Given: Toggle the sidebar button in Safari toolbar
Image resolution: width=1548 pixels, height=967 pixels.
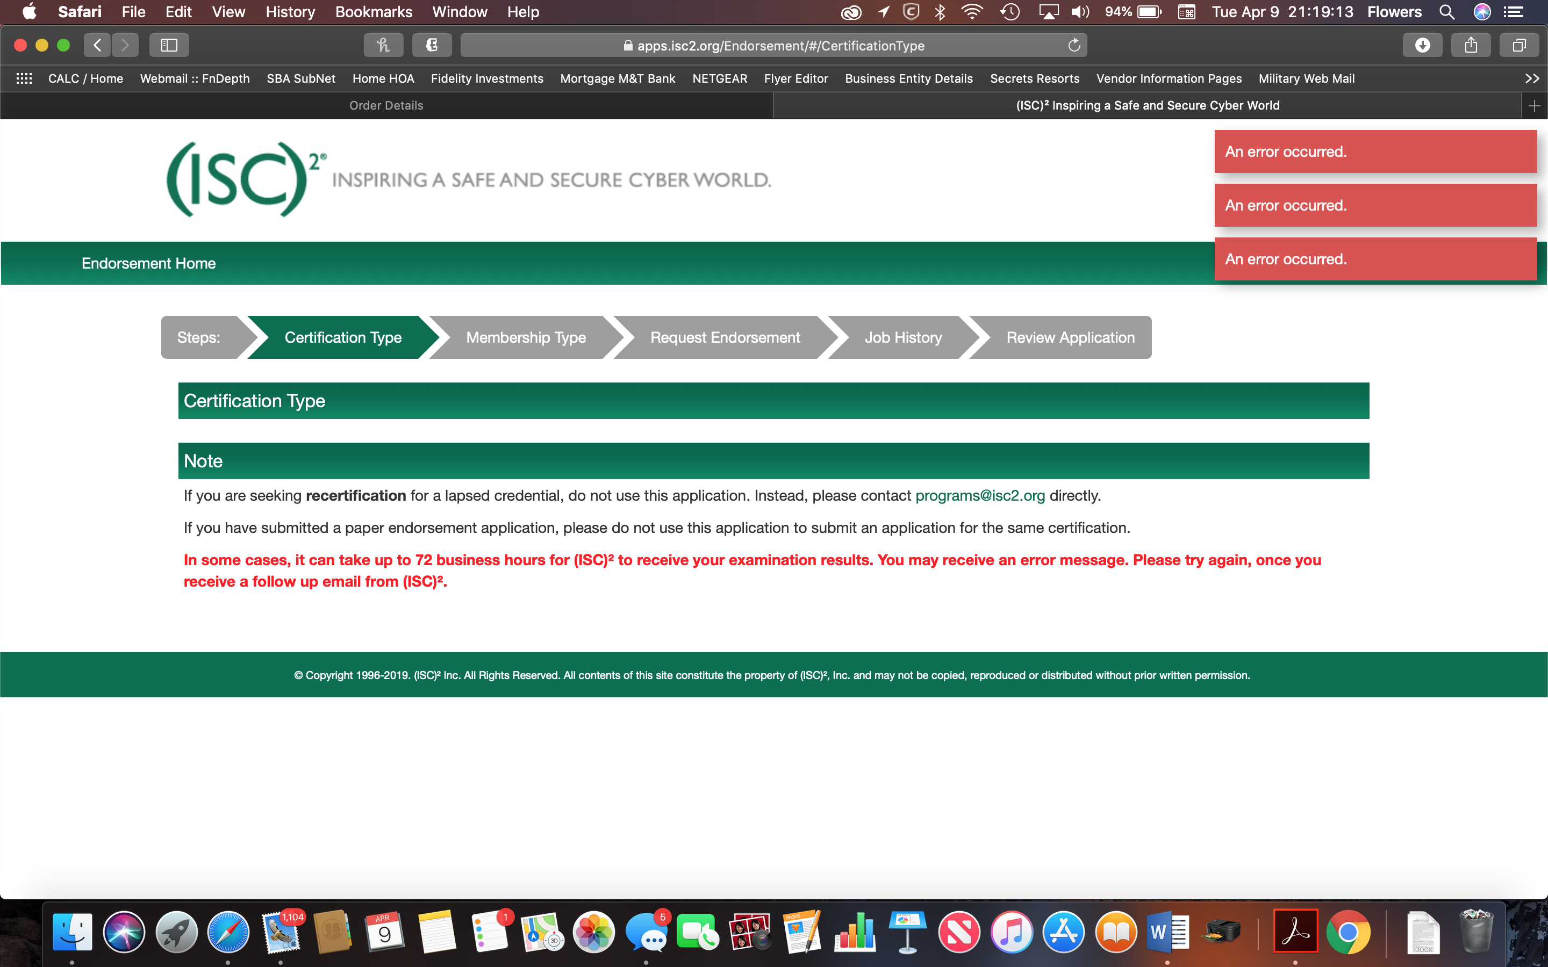Looking at the screenshot, I should (169, 45).
